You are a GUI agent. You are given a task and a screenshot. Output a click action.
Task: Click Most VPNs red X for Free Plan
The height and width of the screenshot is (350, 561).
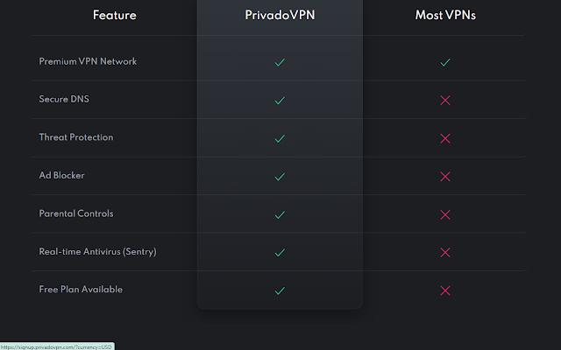coord(445,290)
